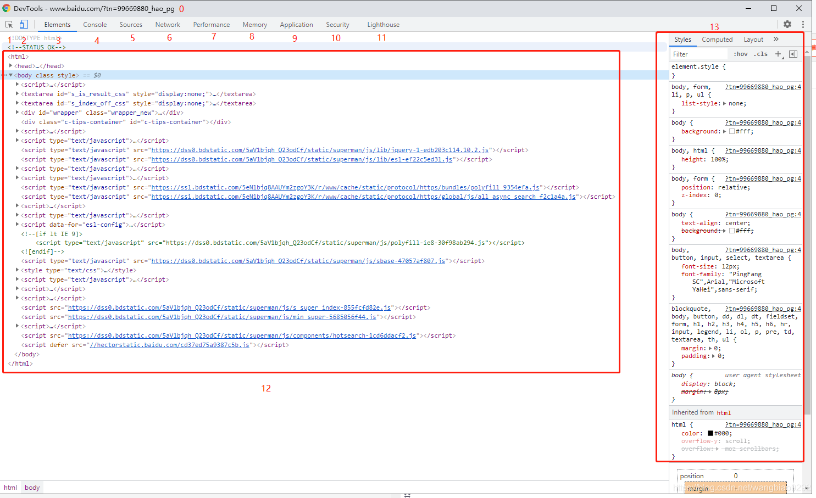The width and height of the screenshot is (816, 498).
Task: Select html in the breadcrumb bar
Action: coord(10,488)
